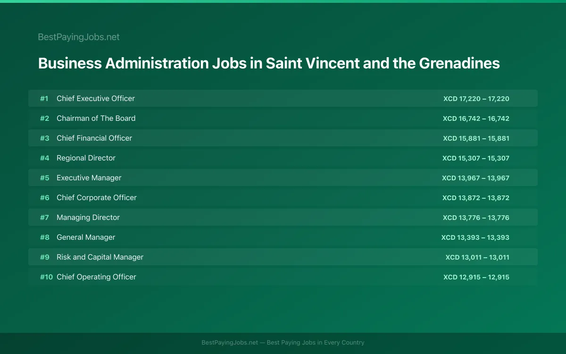Click the #1 rank number
The height and width of the screenshot is (354, 566).
(44, 99)
